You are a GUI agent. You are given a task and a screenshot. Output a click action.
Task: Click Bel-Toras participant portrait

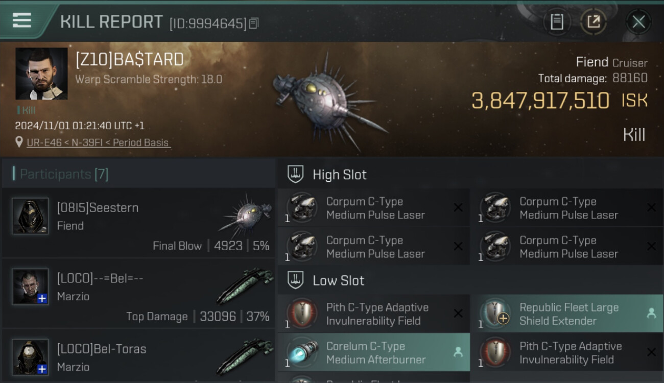click(31, 357)
